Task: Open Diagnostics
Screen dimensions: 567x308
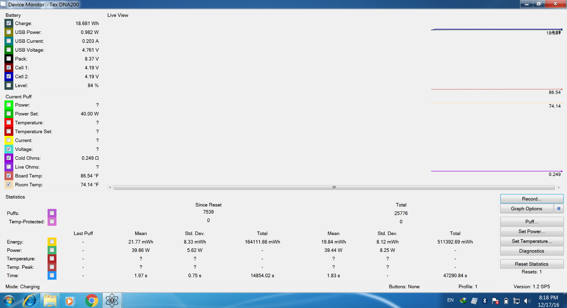Action: pos(532,251)
